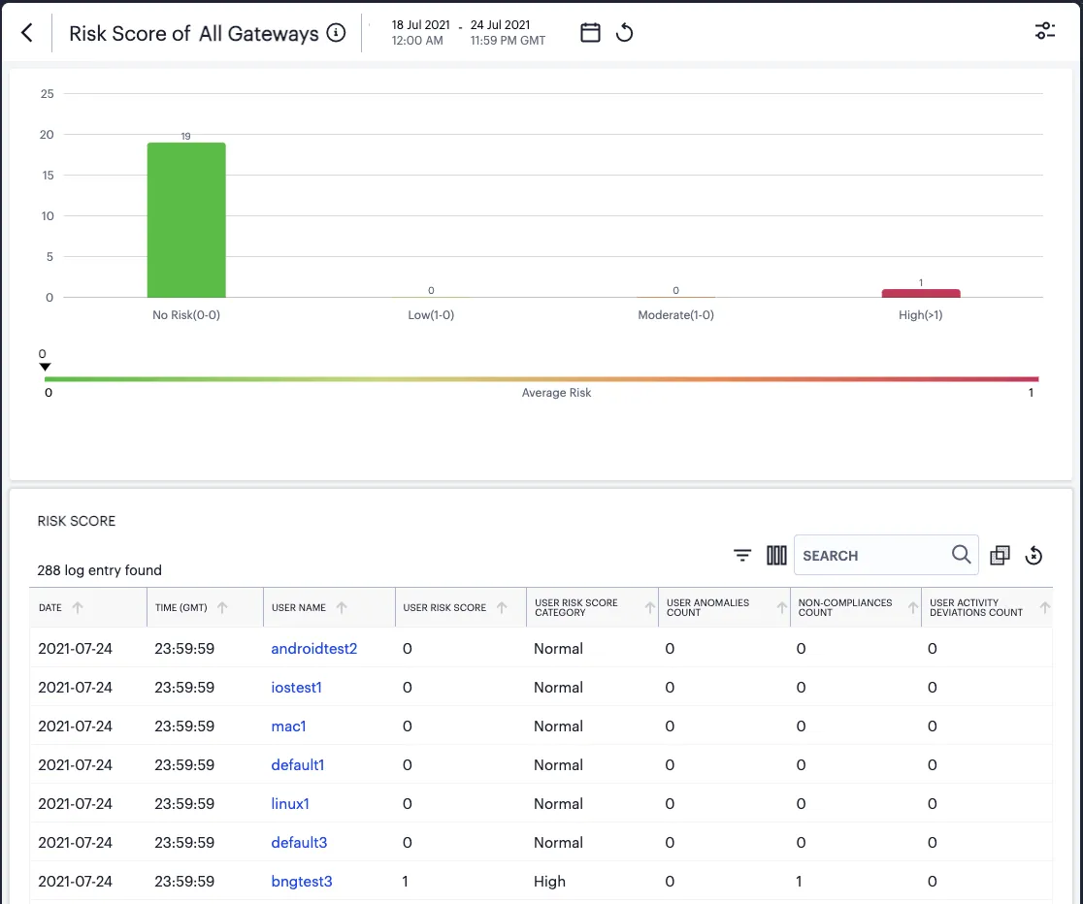Screen dimensions: 1083x904
Task: Click the Normal category in mac1 row
Action: (x=558, y=726)
